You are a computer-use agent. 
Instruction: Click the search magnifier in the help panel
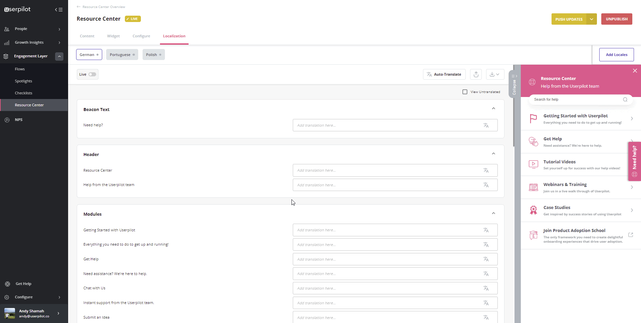(625, 99)
